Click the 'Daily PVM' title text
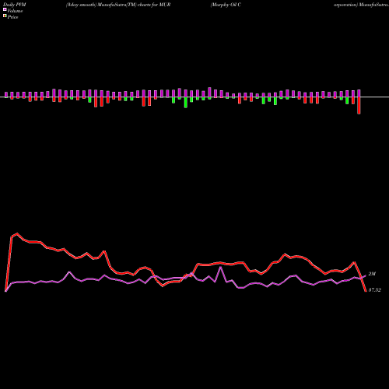This screenshot has height=389, width=389. click(x=15, y=5)
